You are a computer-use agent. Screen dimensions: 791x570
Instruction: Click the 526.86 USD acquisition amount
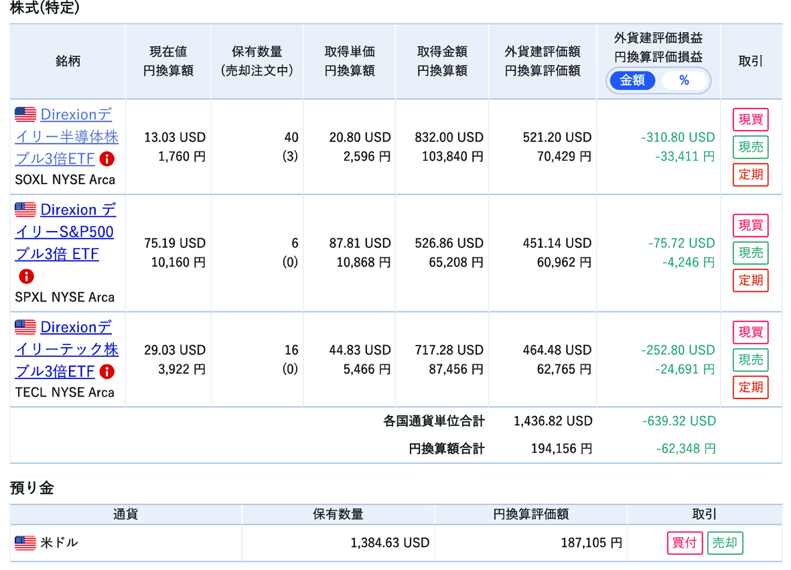[x=449, y=243]
